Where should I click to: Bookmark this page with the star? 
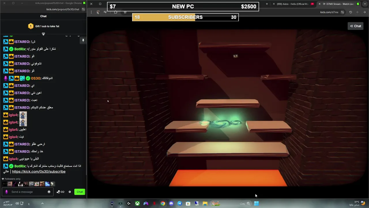[x=125, y=12]
